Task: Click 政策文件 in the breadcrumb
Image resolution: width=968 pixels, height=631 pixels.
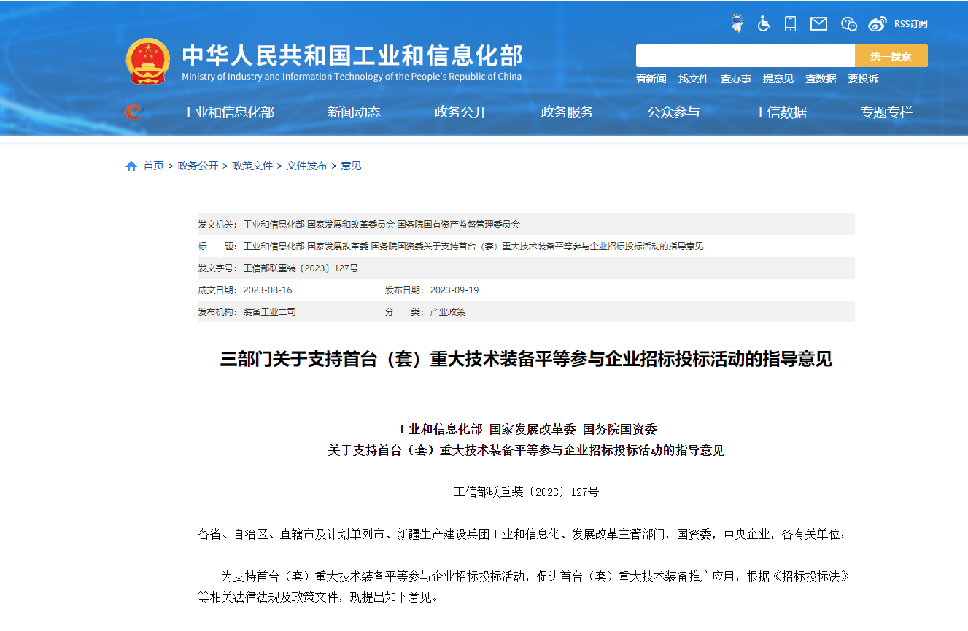Action: pos(252,166)
